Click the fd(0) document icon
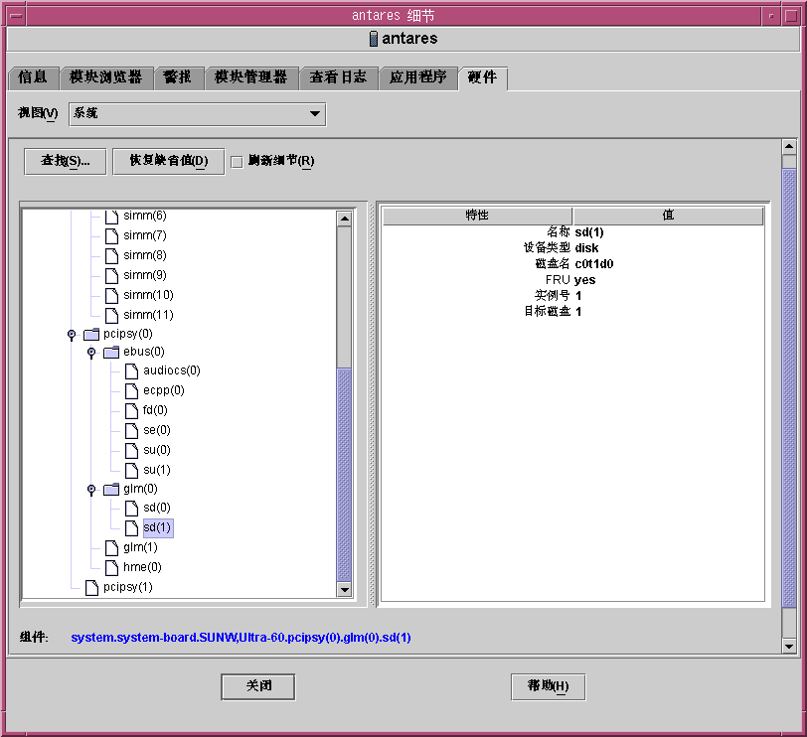 click(x=132, y=411)
